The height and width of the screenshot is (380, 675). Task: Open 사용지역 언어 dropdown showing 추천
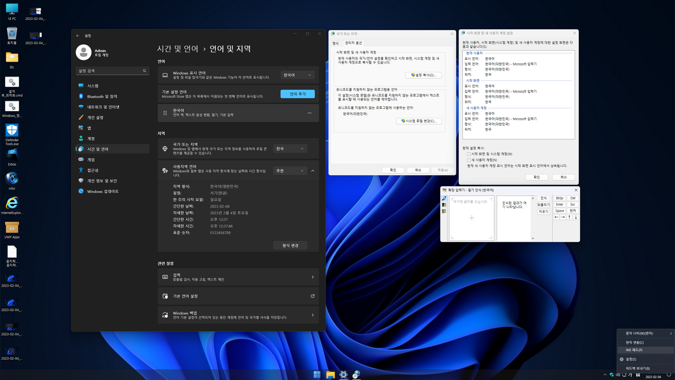[x=290, y=171]
